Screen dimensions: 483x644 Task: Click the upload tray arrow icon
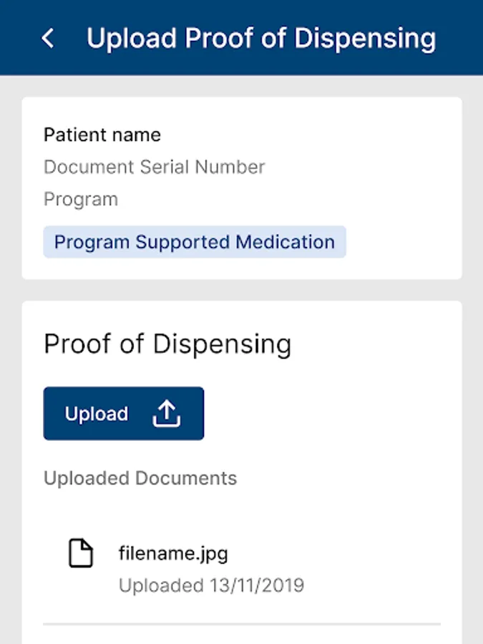click(x=167, y=414)
